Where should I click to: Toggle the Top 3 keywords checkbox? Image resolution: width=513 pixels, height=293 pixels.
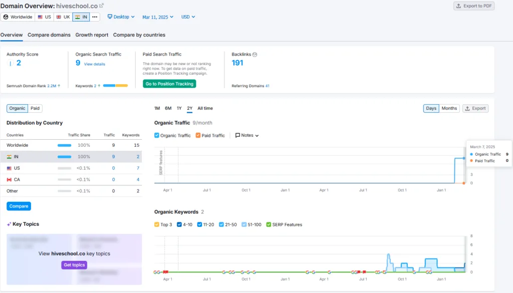coord(157,225)
